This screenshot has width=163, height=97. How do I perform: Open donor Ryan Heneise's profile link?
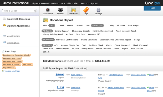(x=77, y=75)
